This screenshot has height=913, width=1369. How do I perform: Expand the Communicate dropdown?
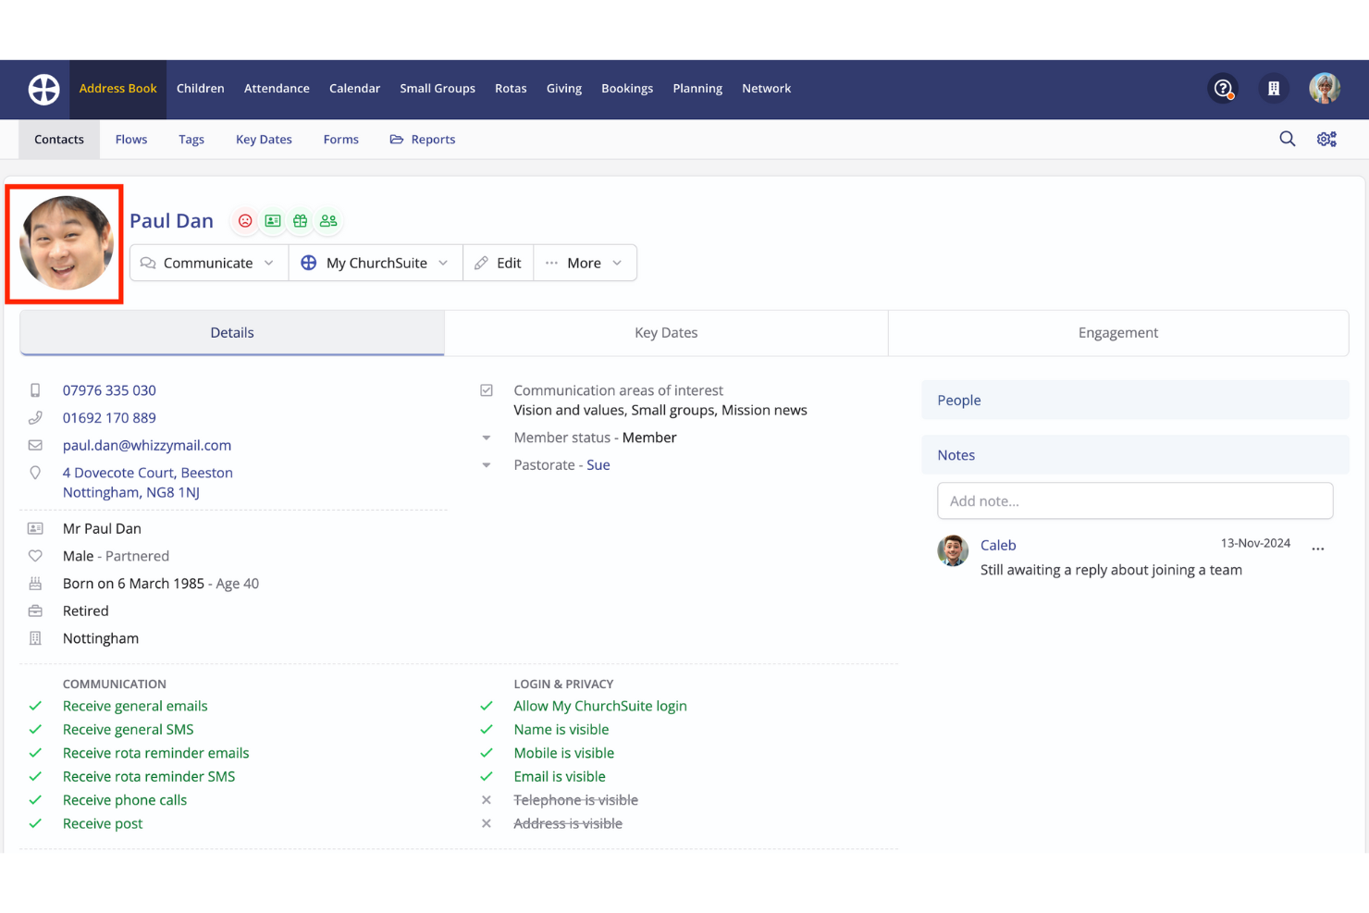[x=208, y=263]
